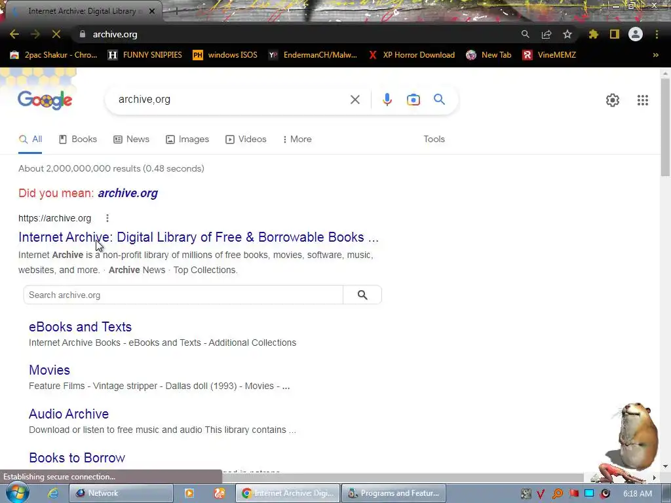Open the eBooks and Texts sitelink

[x=80, y=327]
